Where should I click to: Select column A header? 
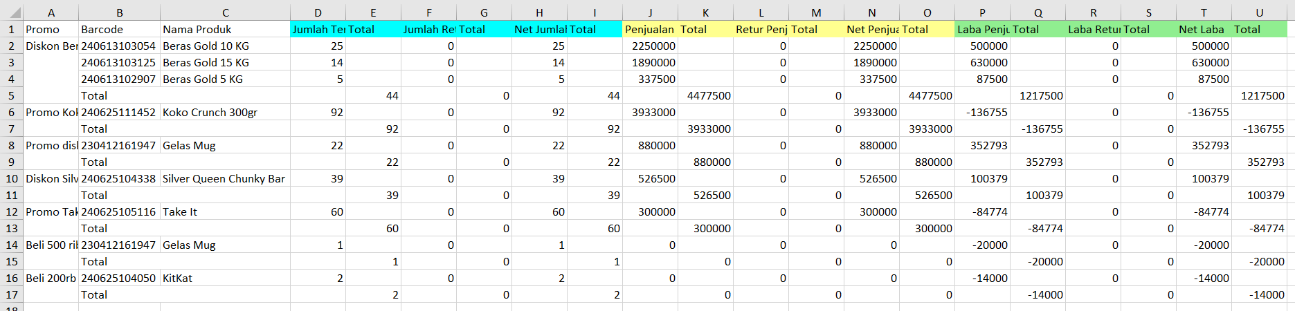[51, 13]
